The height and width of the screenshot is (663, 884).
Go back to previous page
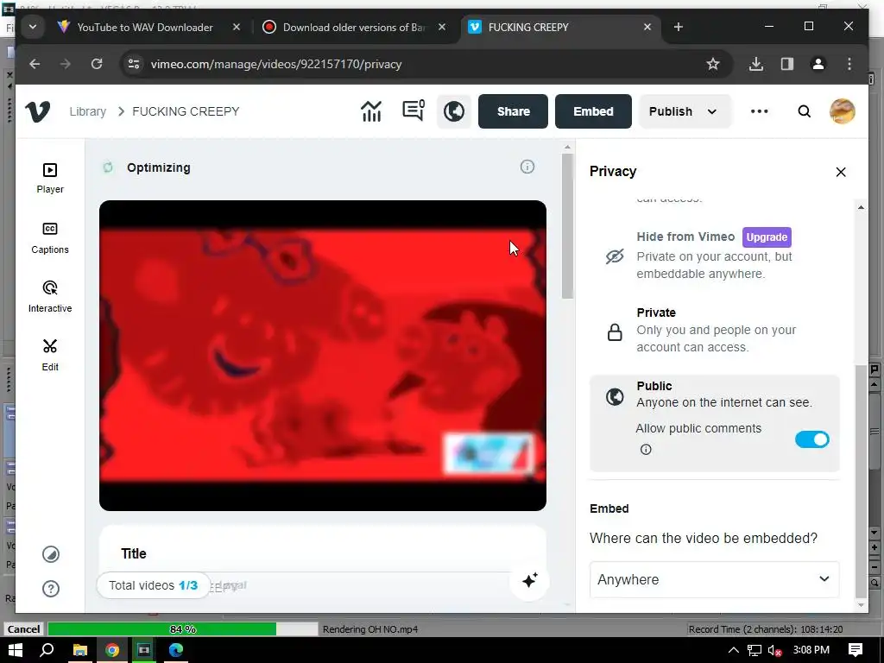click(35, 64)
